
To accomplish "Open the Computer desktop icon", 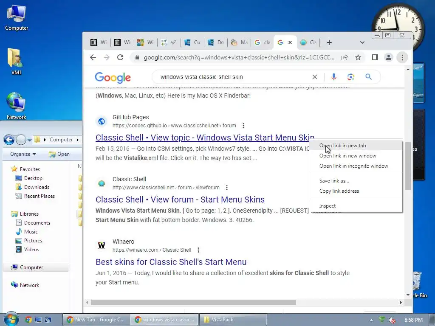I will point(17,18).
